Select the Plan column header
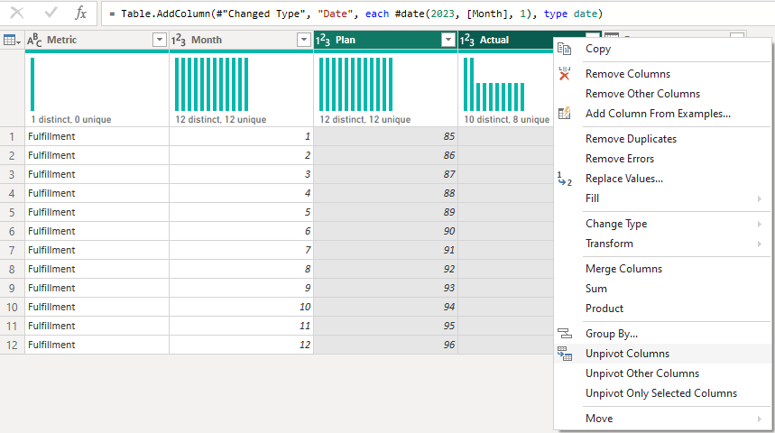Image resolution: width=775 pixels, height=433 pixels. (385, 40)
